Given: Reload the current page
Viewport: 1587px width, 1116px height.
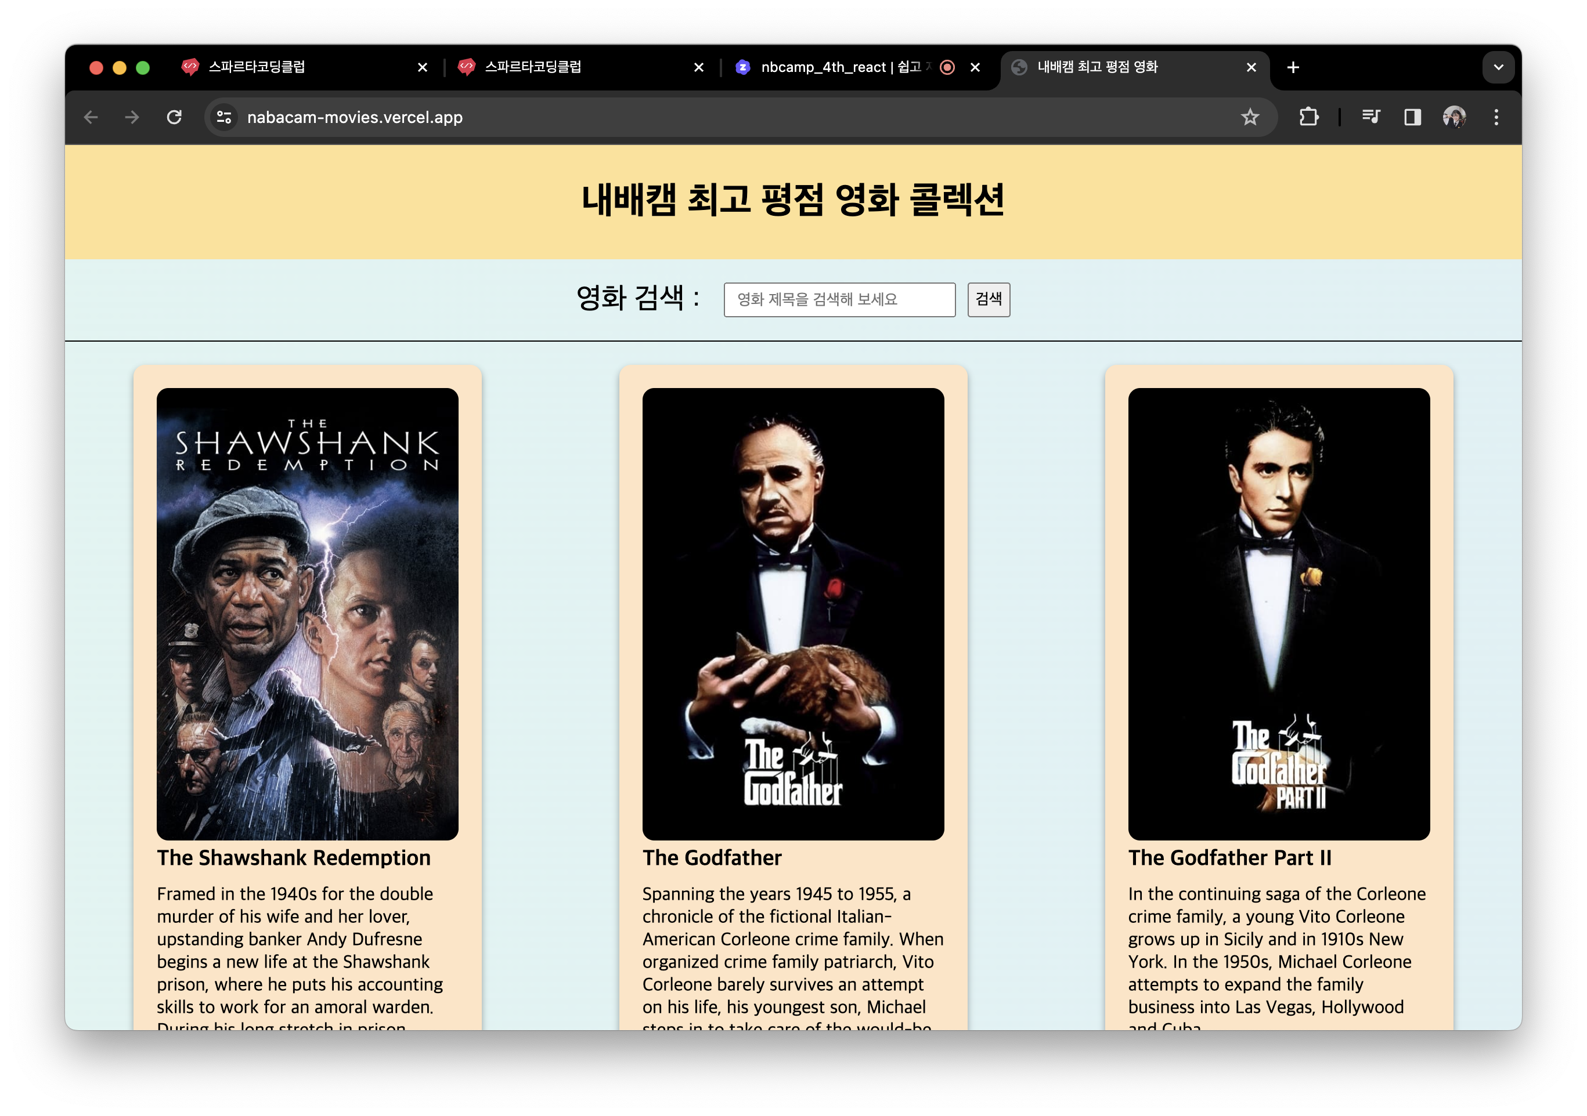Looking at the screenshot, I should tap(174, 117).
